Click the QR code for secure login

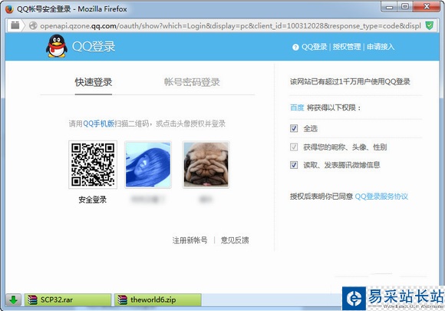[93, 164]
